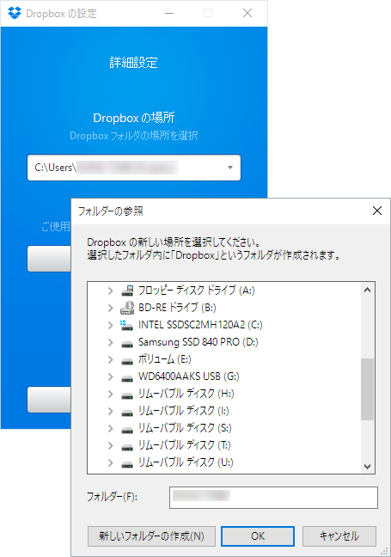
Task: Expand the WD6400AAKS USB (G:) node
Action: tap(111, 376)
